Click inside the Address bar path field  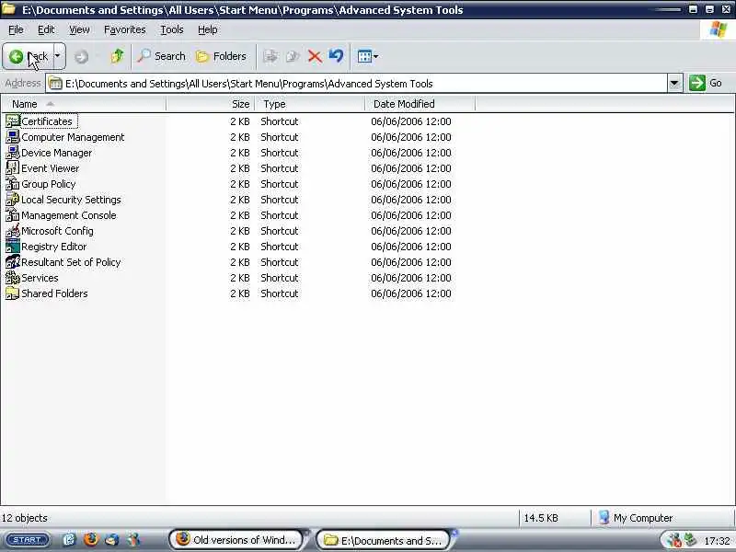coord(357,84)
